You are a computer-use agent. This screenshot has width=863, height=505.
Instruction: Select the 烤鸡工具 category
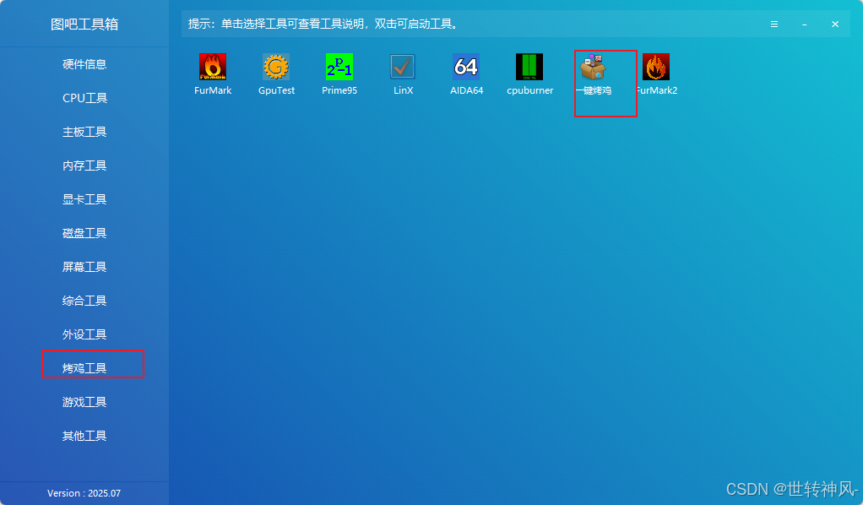[84, 368]
